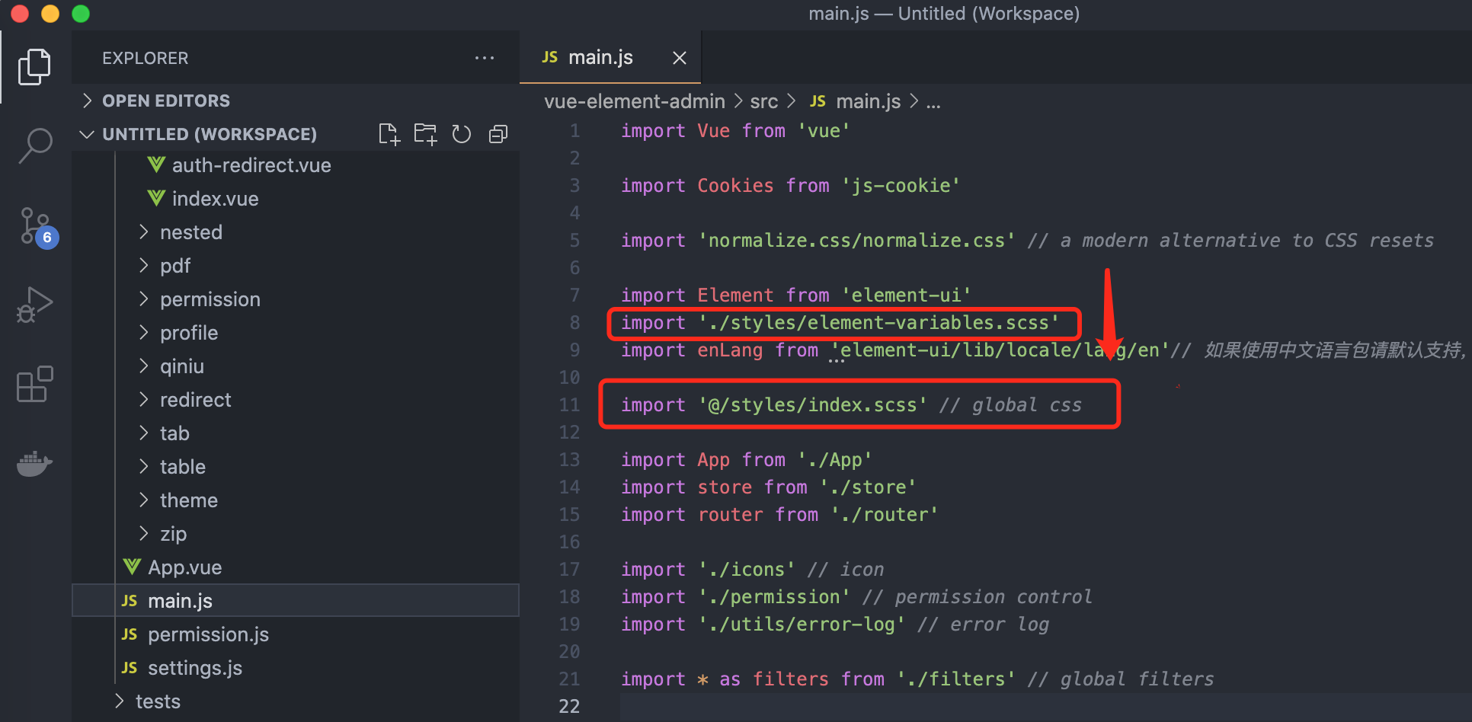Collapse all folders in the Explorer
This screenshot has height=722, width=1472.
pos(498,134)
